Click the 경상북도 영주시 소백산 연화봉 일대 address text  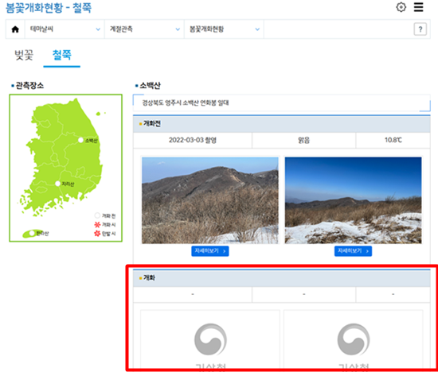(x=186, y=103)
